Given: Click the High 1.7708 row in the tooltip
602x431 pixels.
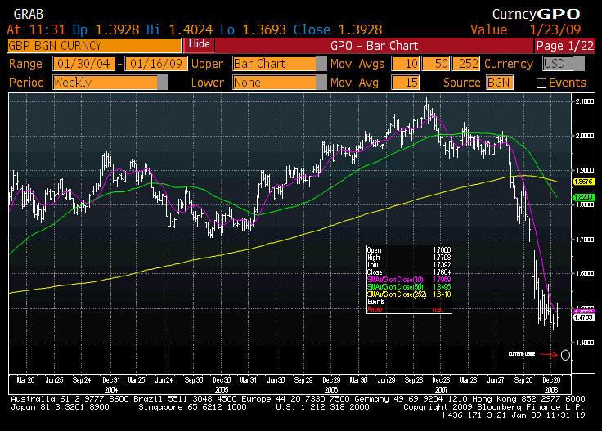Looking at the screenshot, I should click(409, 257).
